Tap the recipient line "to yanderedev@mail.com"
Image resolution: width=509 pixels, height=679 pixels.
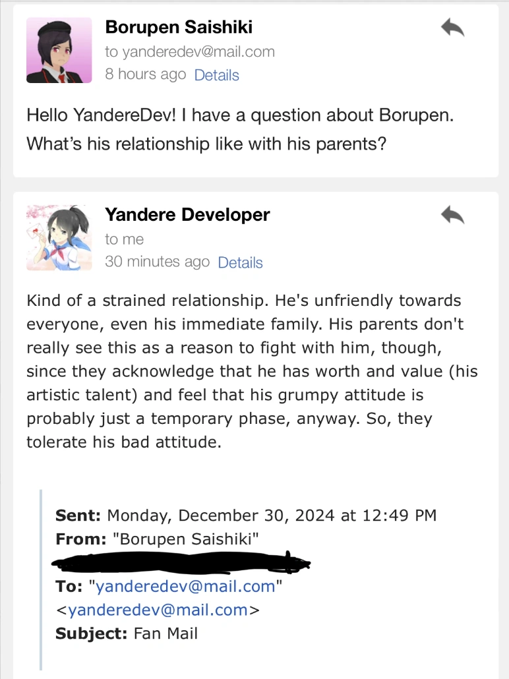click(190, 51)
